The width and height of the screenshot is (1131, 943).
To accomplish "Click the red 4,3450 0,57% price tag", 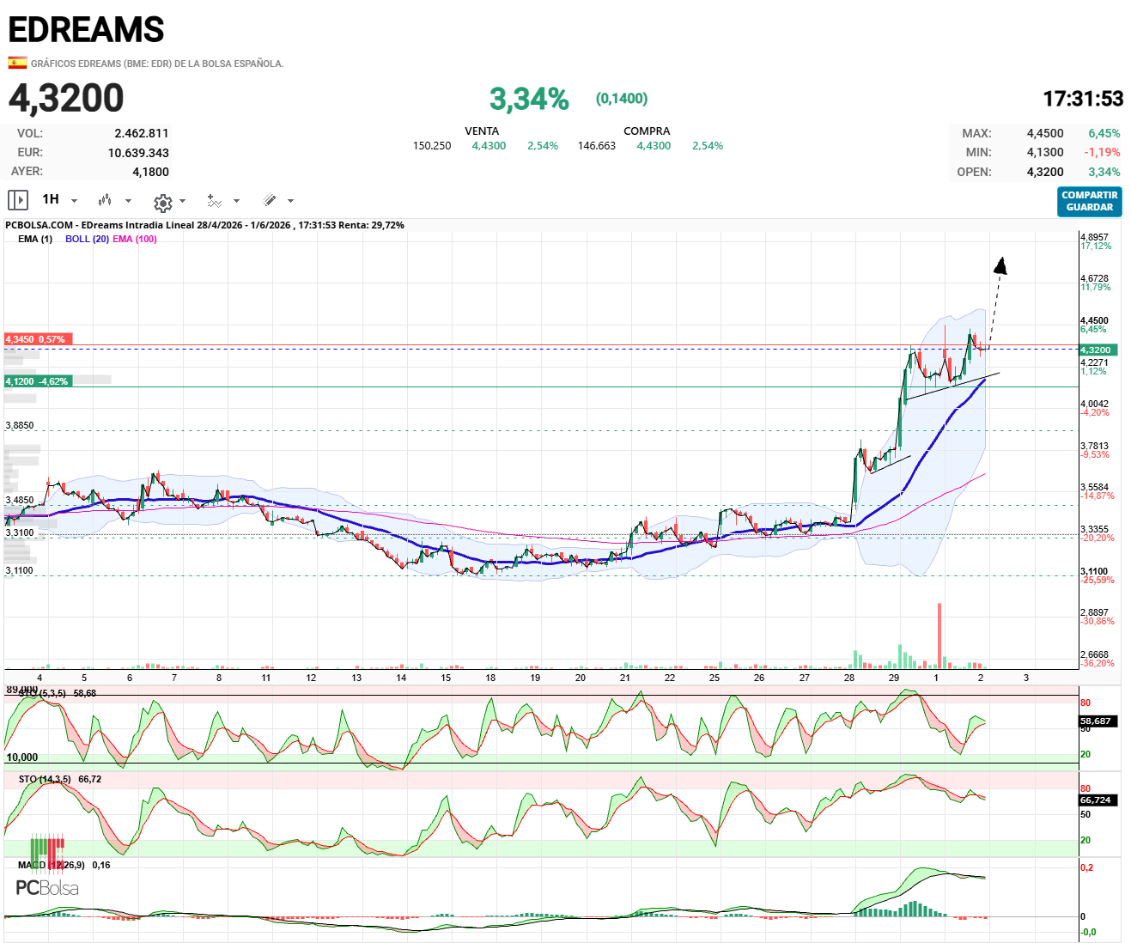I will [x=39, y=339].
